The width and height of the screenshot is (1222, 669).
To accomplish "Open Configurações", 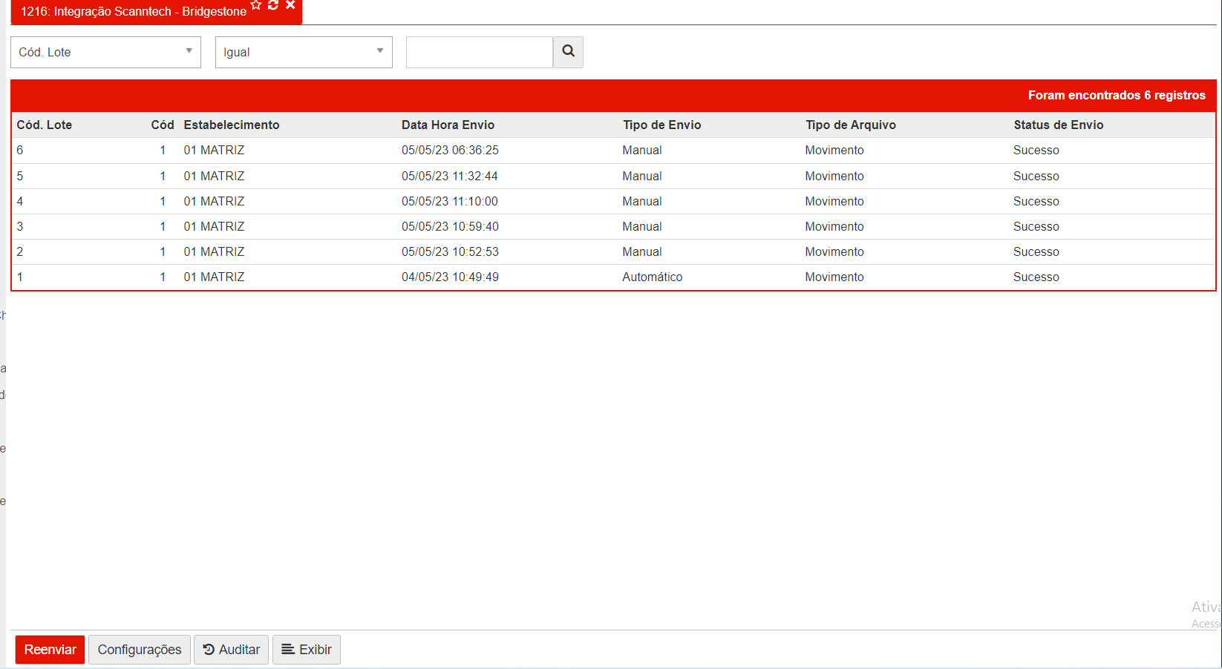I will (139, 649).
